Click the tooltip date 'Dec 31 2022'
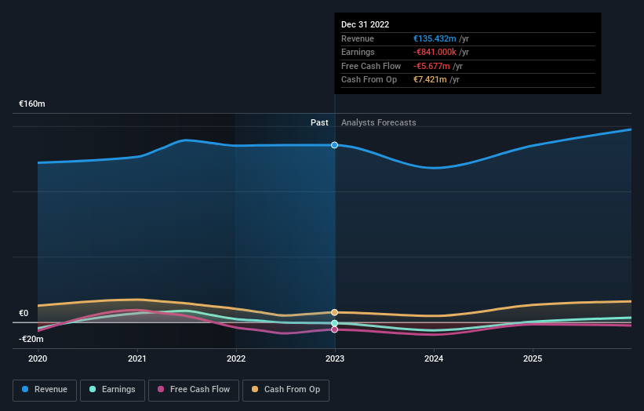Image resolution: width=644 pixels, height=411 pixels. tap(365, 24)
